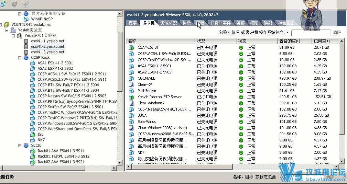Click the Yeslab-701实验室 cluster icon
Screen dimensions: 347x184
pos(20,36)
